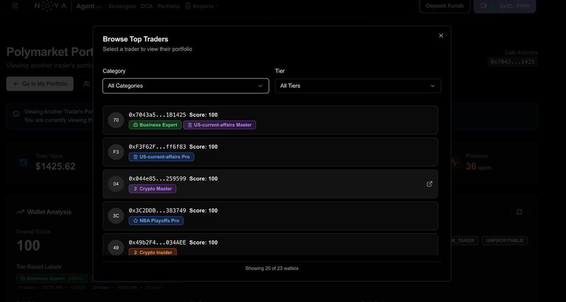Click the Deposit Funds button
Viewport: 566px width, 302px height.
445,5
